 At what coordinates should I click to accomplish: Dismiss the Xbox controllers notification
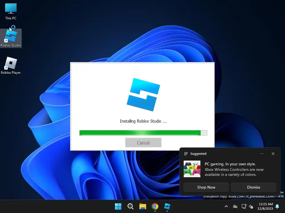coord(253,187)
